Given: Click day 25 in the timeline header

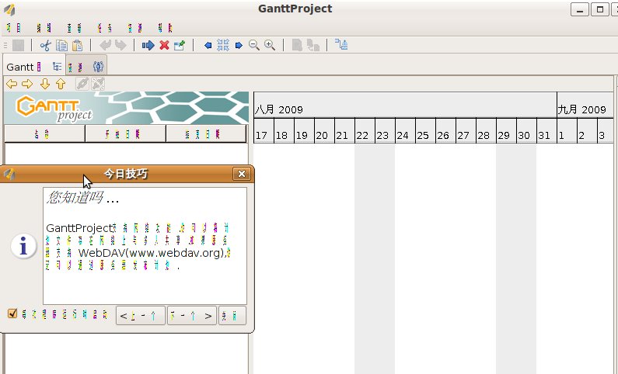Looking at the screenshot, I should pyautogui.click(x=426, y=131).
